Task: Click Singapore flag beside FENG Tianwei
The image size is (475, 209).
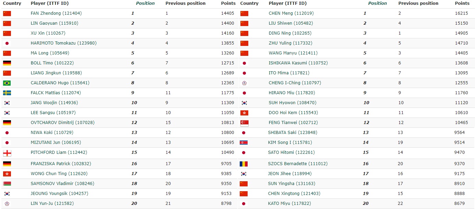Action: 244,123
